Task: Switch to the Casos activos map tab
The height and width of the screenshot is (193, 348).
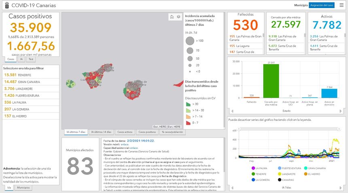Action: 125,132
